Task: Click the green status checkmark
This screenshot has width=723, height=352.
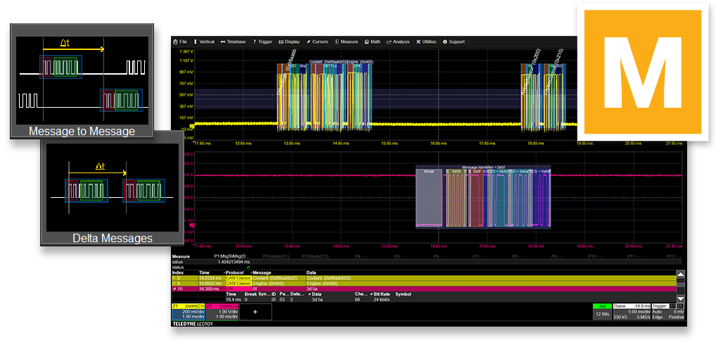Action: point(248,267)
